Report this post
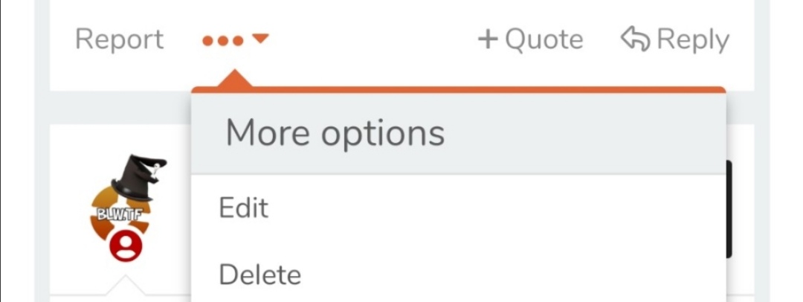The height and width of the screenshot is (302, 803). click(x=119, y=40)
